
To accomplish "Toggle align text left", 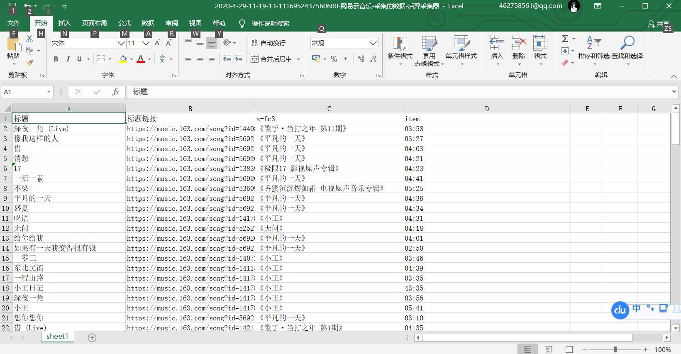I will [188, 59].
